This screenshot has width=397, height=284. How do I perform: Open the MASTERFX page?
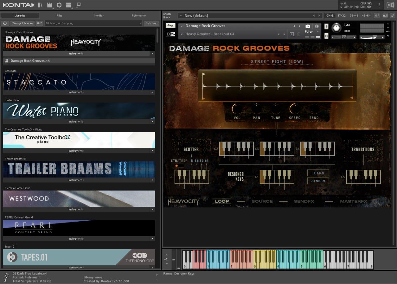coord(353,201)
